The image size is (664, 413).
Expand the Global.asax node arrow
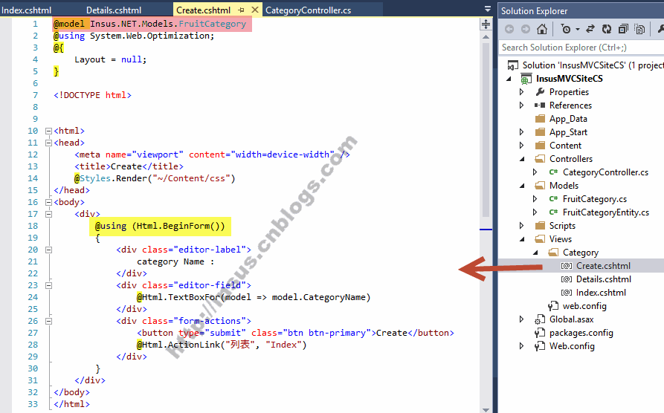pyautogui.click(x=522, y=319)
